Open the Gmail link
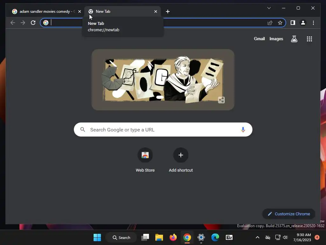Screen dimensions: 326x245 [x=259, y=39]
